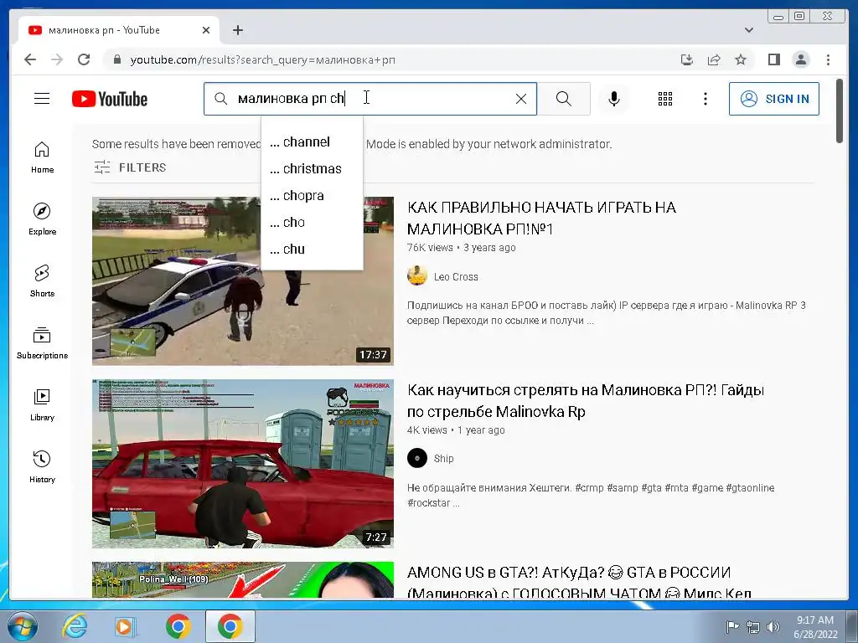Open the Ship channel link
Screen dimensions: 858x643
444,458
